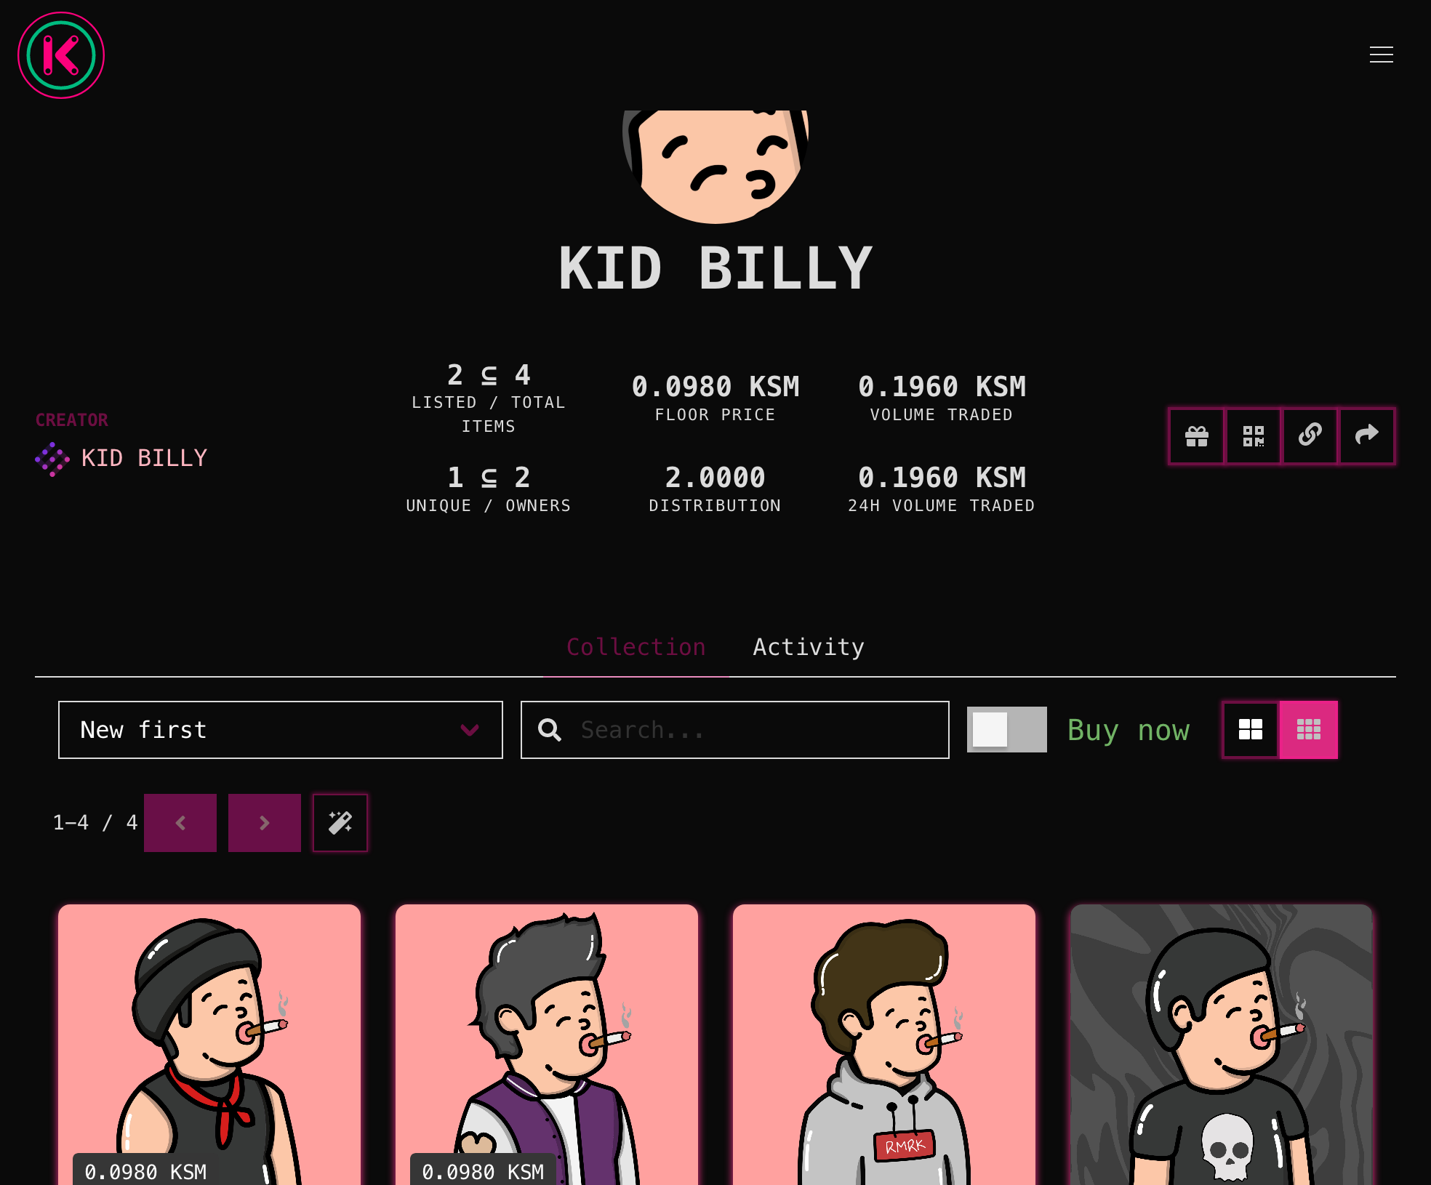Share collection with the arrow icon

[1366, 435]
